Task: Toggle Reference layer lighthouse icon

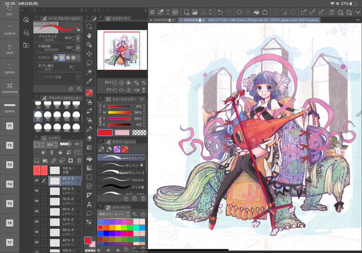Action: (52, 152)
